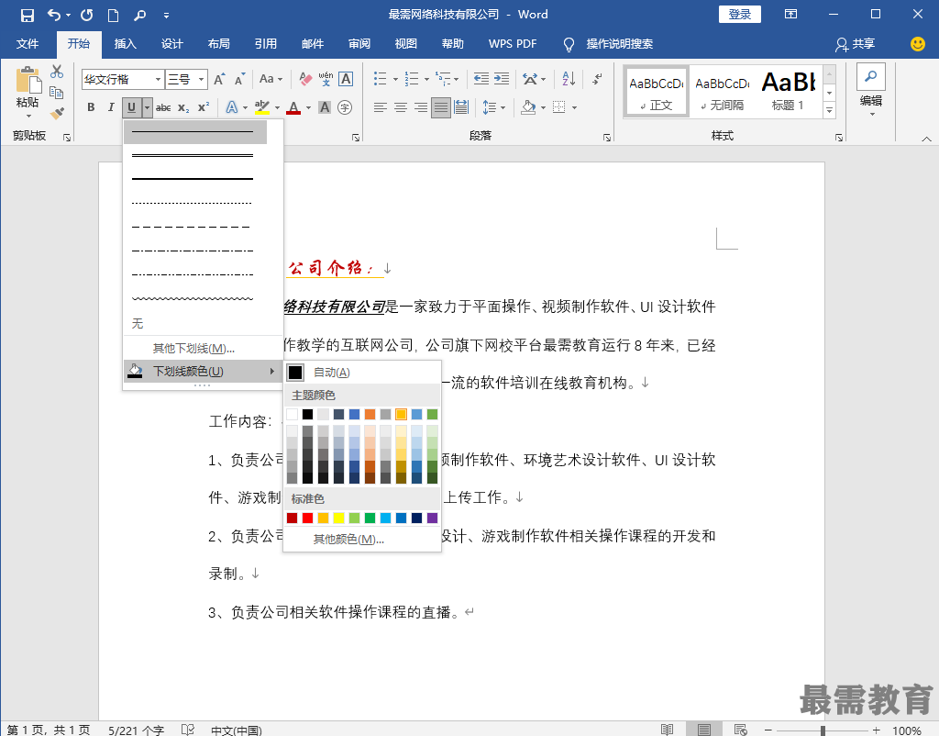This screenshot has width=939, height=736.
Task: Activate the Format Painter brush
Action: [57, 113]
